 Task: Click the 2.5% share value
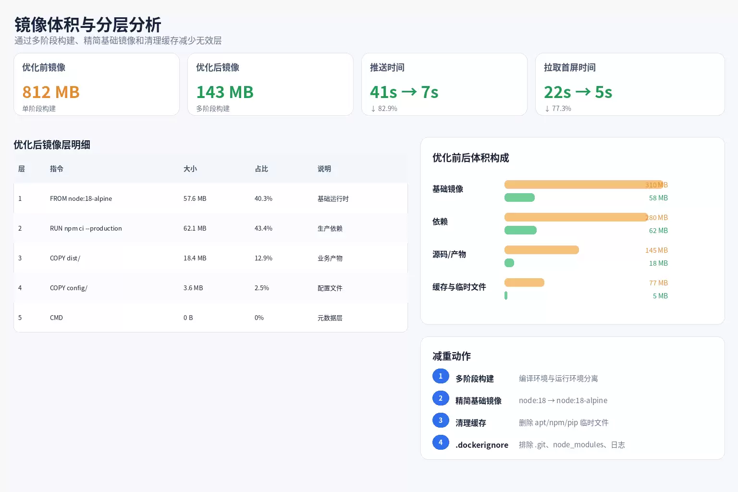pos(262,288)
